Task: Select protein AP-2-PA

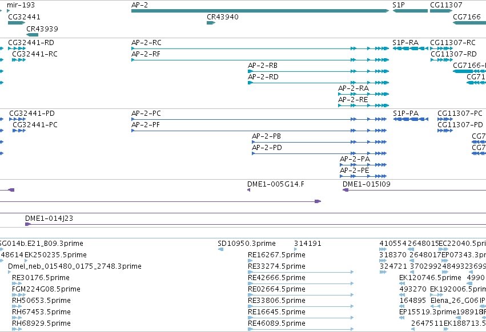Action: pyautogui.click(x=363, y=165)
